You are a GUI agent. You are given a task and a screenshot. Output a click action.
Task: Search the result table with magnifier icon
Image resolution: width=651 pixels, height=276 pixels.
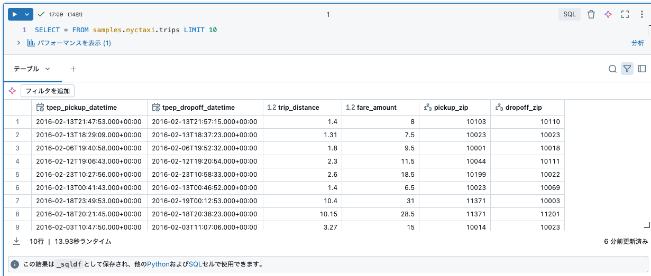pyautogui.click(x=612, y=69)
